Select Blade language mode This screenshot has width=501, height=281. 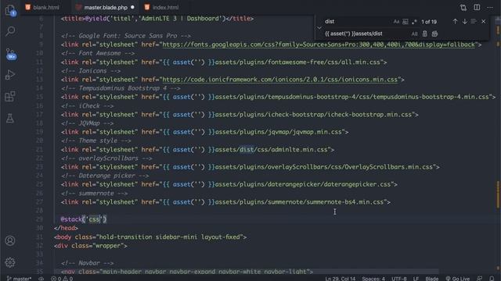[x=431, y=279]
